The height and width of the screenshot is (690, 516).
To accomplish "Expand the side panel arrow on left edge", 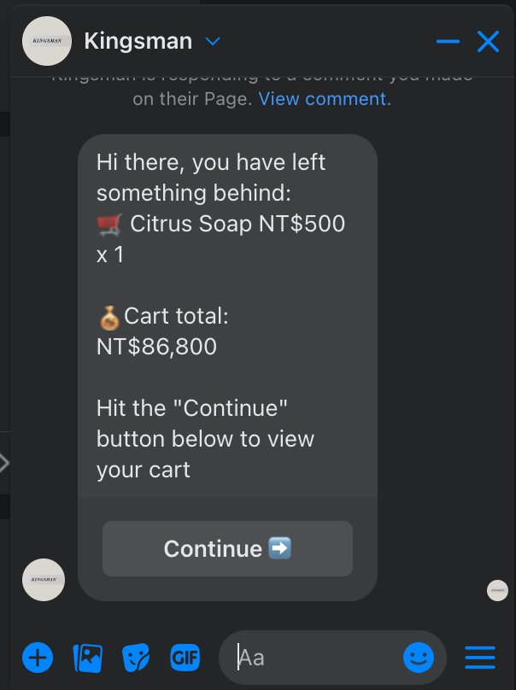I will click(x=4, y=463).
